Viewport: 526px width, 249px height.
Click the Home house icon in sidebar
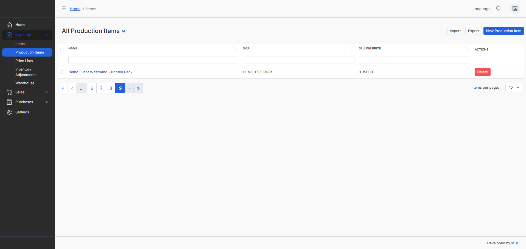tap(9, 25)
